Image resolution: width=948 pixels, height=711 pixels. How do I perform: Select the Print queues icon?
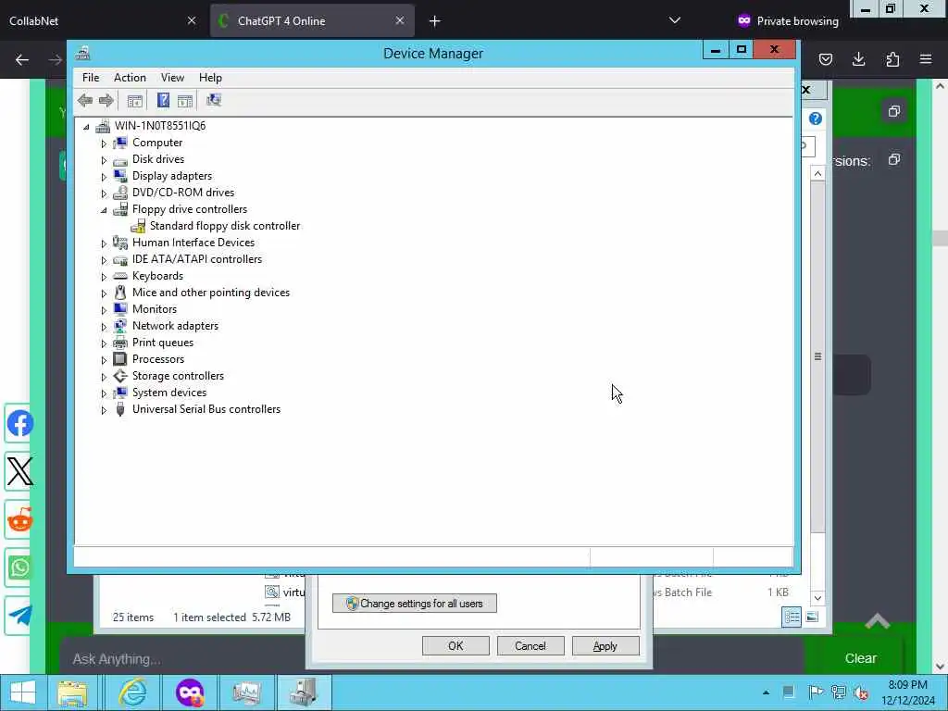[120, 343]
